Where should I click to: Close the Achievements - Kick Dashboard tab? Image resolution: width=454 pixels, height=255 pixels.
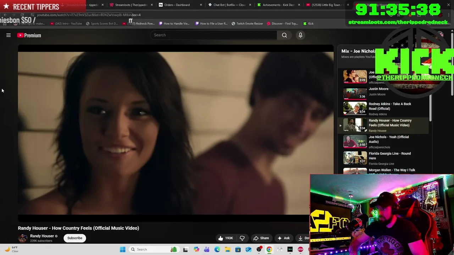[x=299, y=5]
